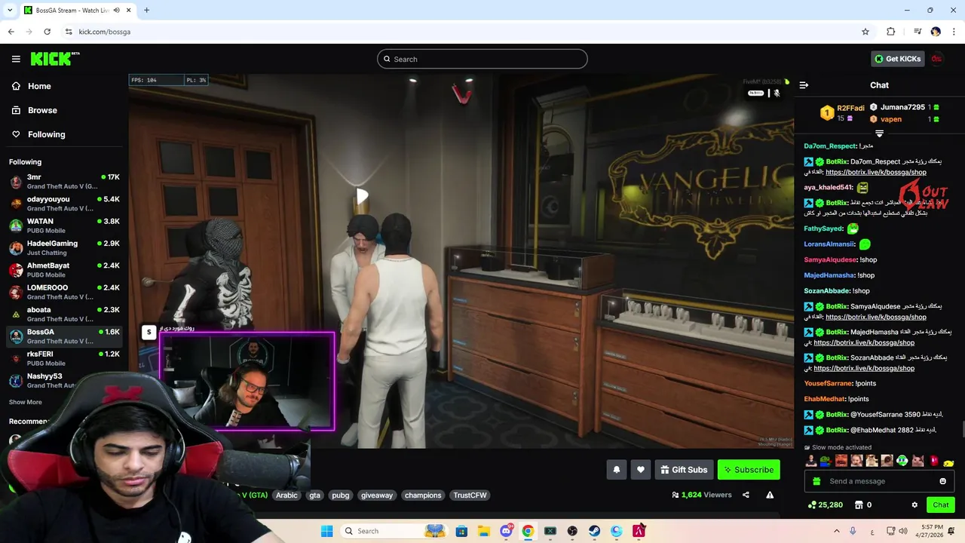The height and width of the screenshot is (543, 965).
Task: Open AhmetBayat channel in Following
Action: pos(64,270)
